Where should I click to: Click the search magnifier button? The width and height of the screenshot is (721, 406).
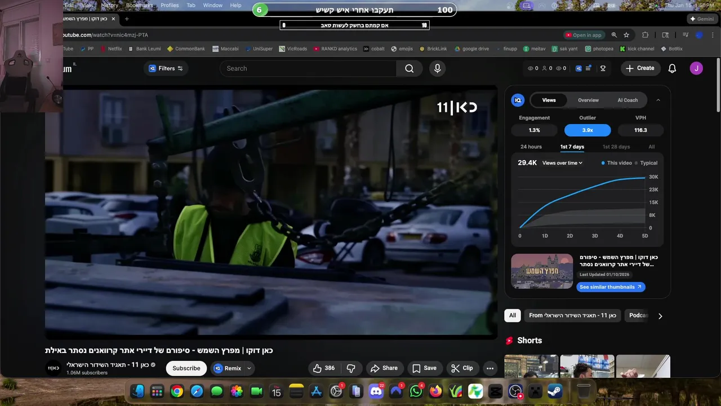(x=410, y=68)
